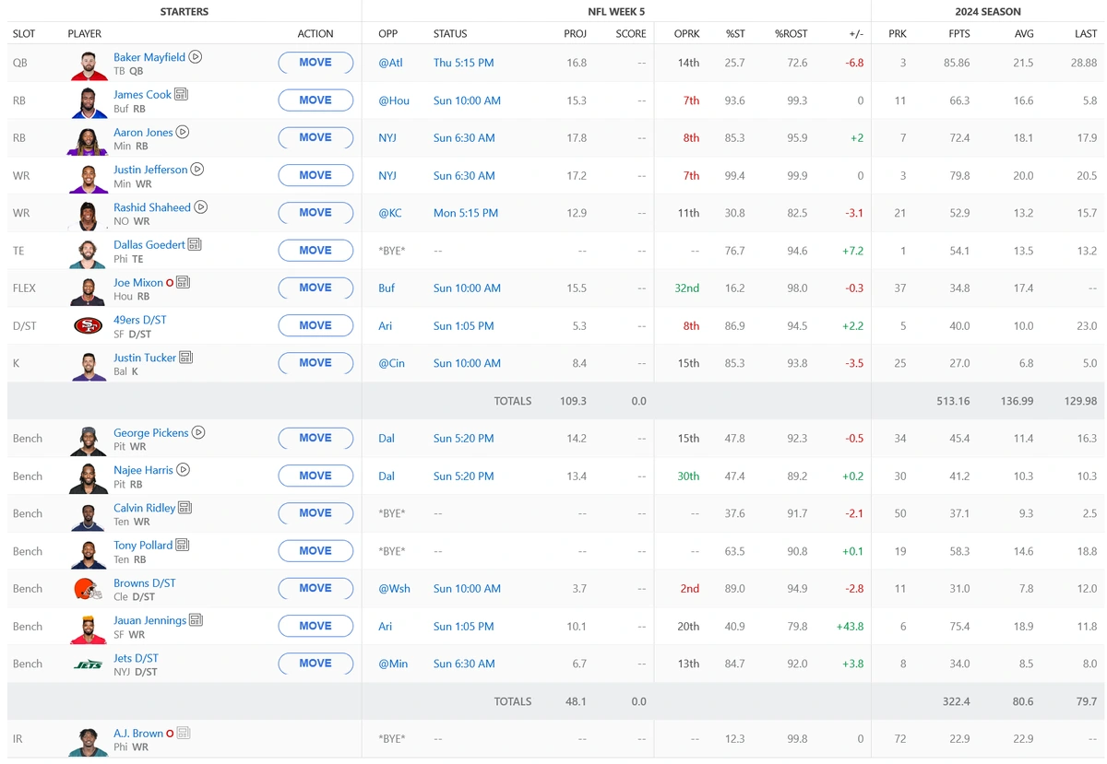Screen dimensions: 1107x764
Task: Click the @KC opponent link
Action: [390, 213]
